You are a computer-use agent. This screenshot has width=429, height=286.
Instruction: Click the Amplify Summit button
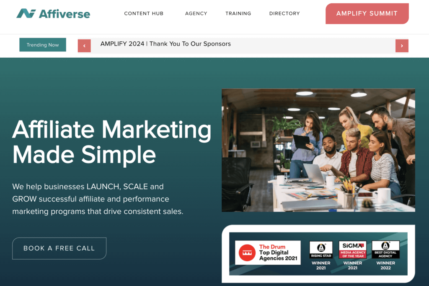coord(367,14)
